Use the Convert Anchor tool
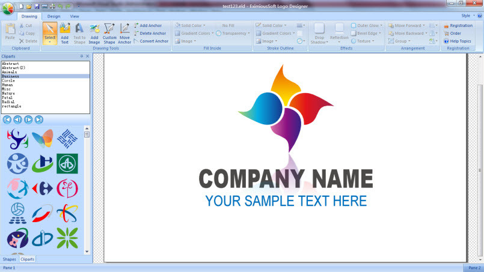Viewport: 484px width, 272px height. 152,41
